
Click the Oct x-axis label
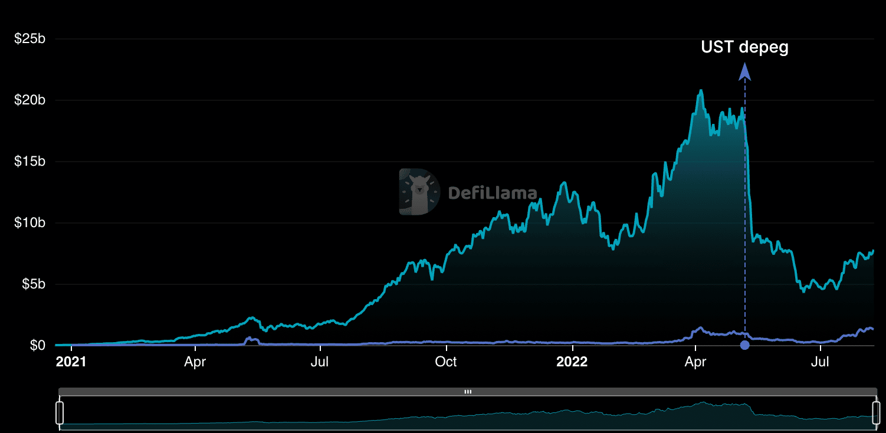point(446,362)
